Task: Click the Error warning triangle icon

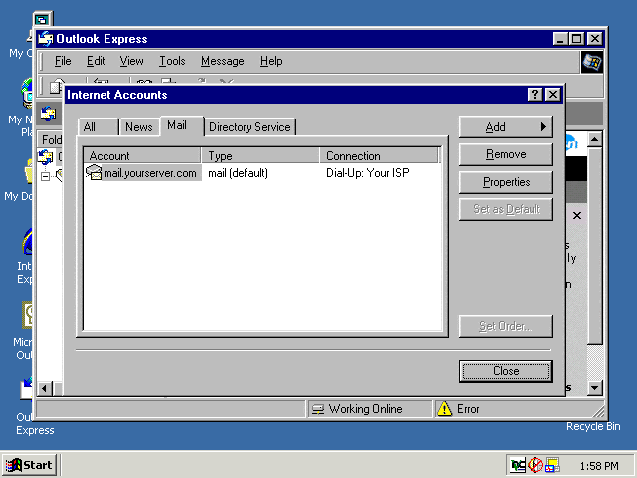Action: pyautogui.click(x=445, y=409)
